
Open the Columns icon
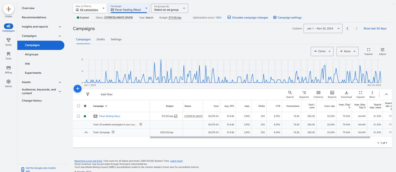318,93
